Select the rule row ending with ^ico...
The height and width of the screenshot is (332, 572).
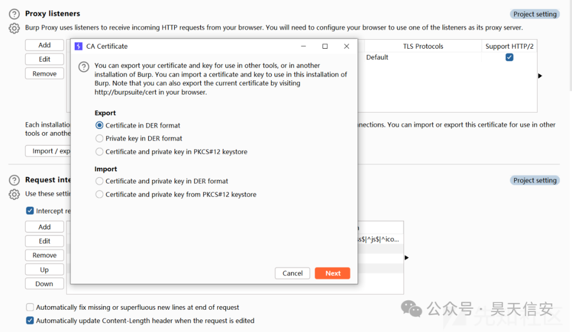(380, 239)
